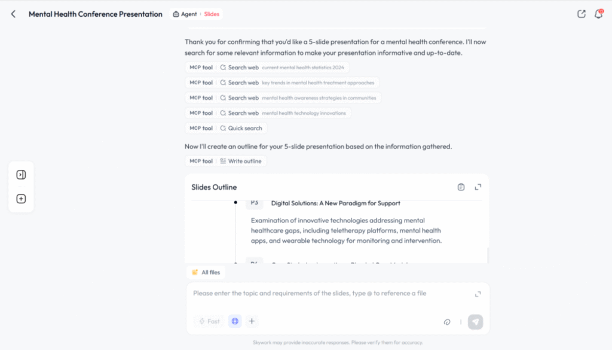Select the Agent breadcrumb item
Image resolution: width=612 pixels, height=350 pixels.
click(x=185, y=14)
